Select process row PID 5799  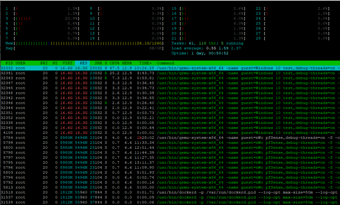[x=170, y=143]
